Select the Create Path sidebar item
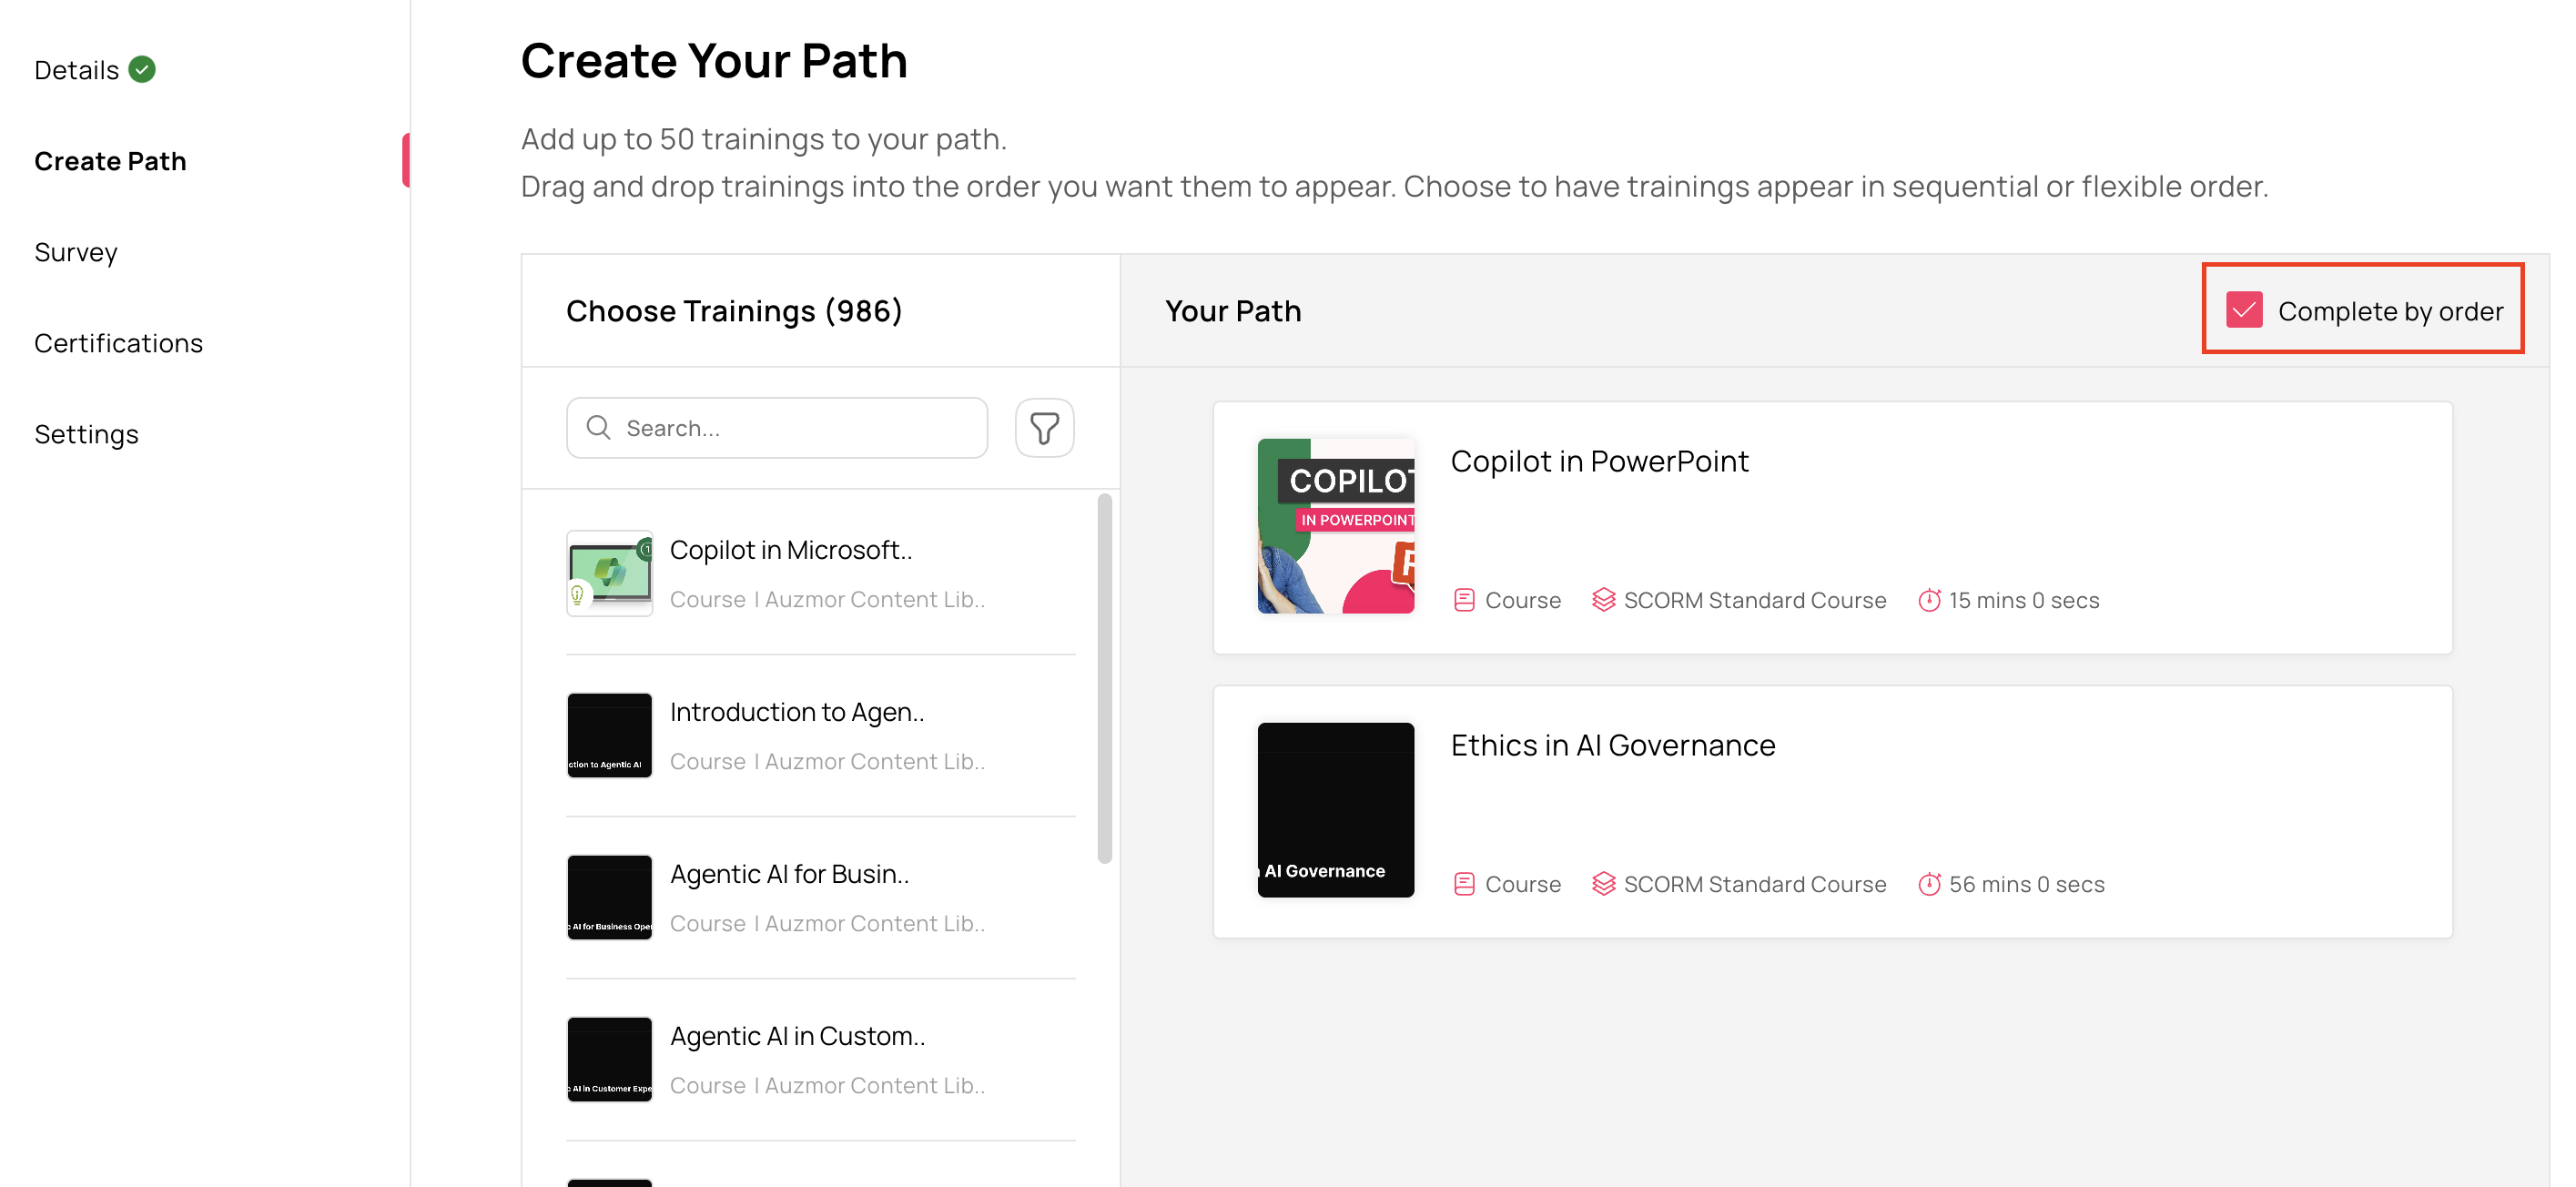The height and width of the screenshot is (1187, 2576). coord(110,161)
